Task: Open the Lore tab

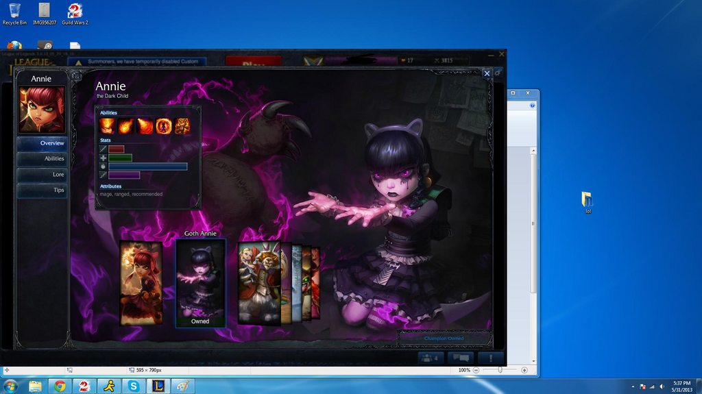Action: 42,174
